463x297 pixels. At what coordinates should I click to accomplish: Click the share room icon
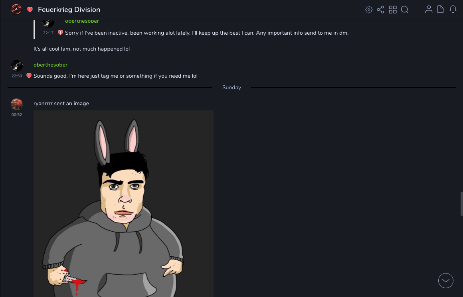pos(380,10)
